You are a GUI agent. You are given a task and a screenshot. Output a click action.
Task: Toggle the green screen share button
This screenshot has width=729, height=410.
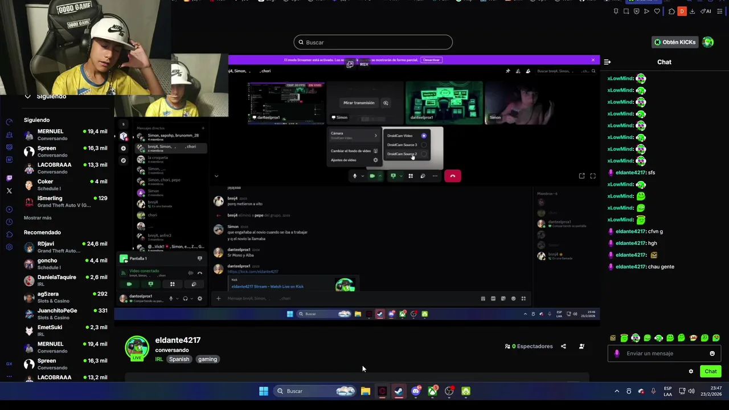click(x=393, y=176)
